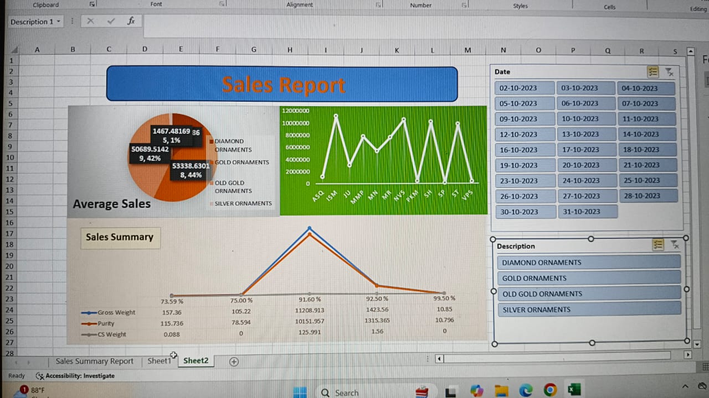Toggle the 31-10-2023 date slicer item
The height and width of the screenshot is (398, 709).
pyautogui.click(x=587, y=212)
